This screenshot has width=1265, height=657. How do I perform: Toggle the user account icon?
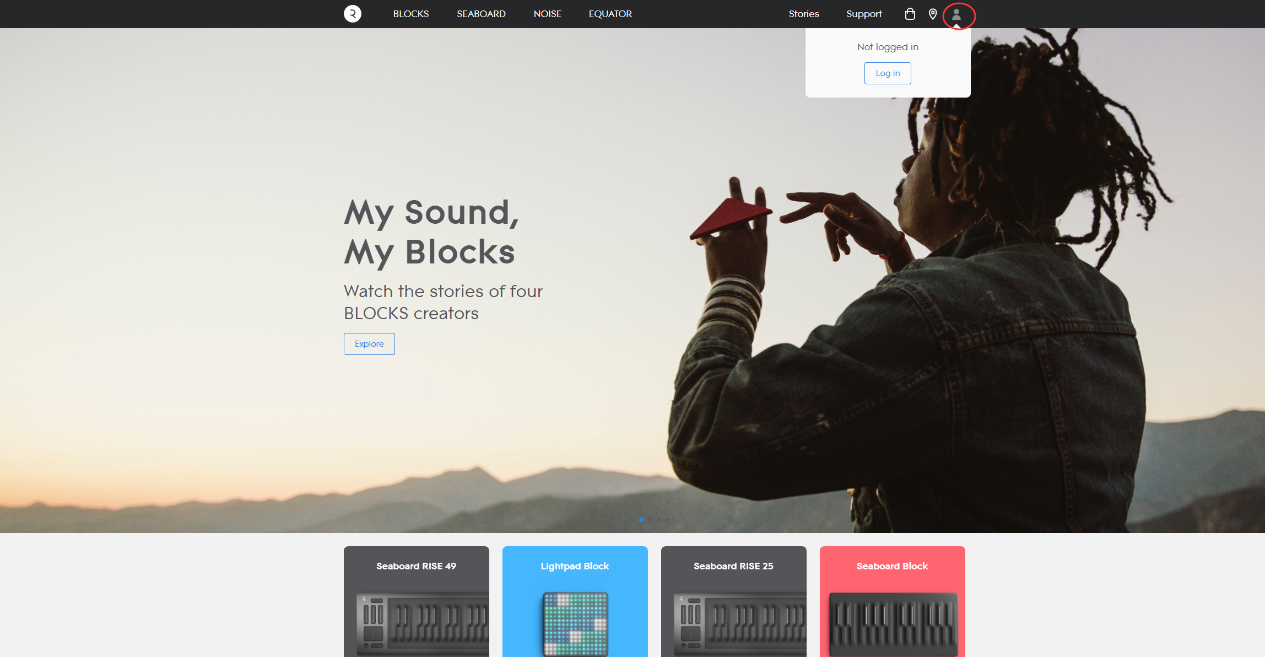(x=956, y=14)
